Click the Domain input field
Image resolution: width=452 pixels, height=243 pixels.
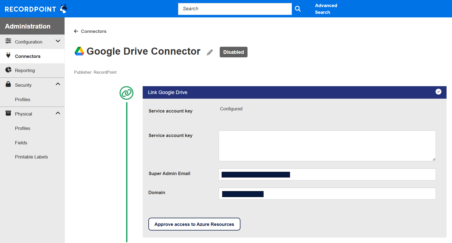coord(327,194)
